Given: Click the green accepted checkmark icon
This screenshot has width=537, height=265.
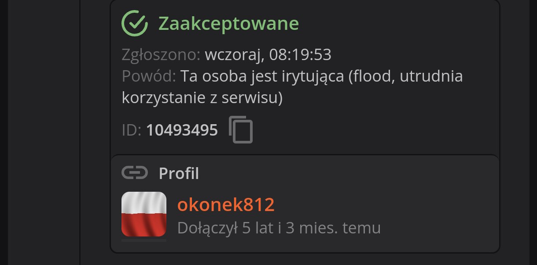Looking at the screenshot, I should point(135,23).
